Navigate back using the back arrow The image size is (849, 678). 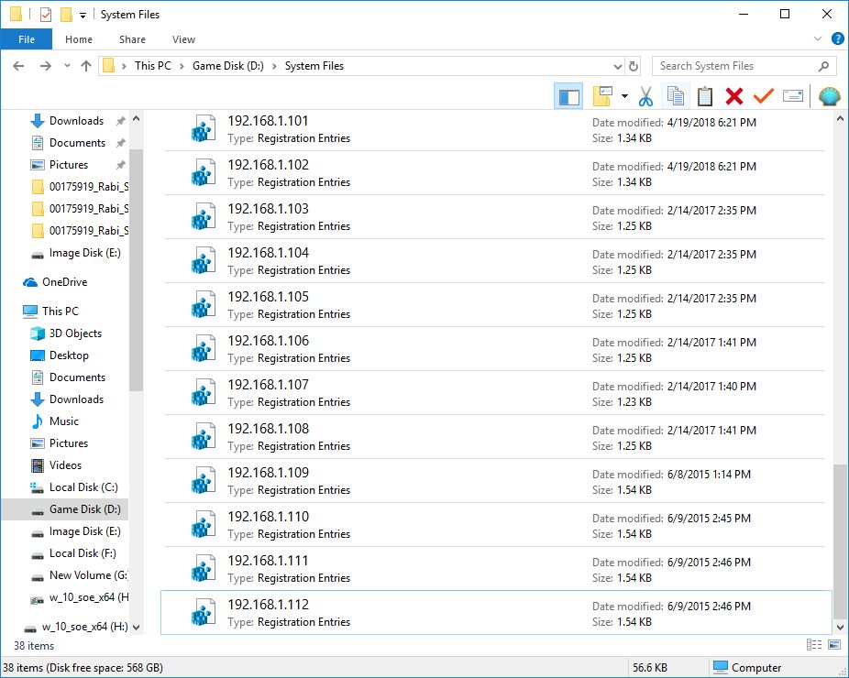[x=18, y=66]
